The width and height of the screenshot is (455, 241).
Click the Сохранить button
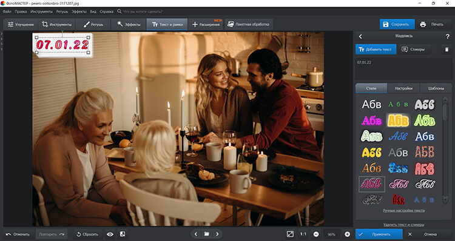[x=397, y=24]
